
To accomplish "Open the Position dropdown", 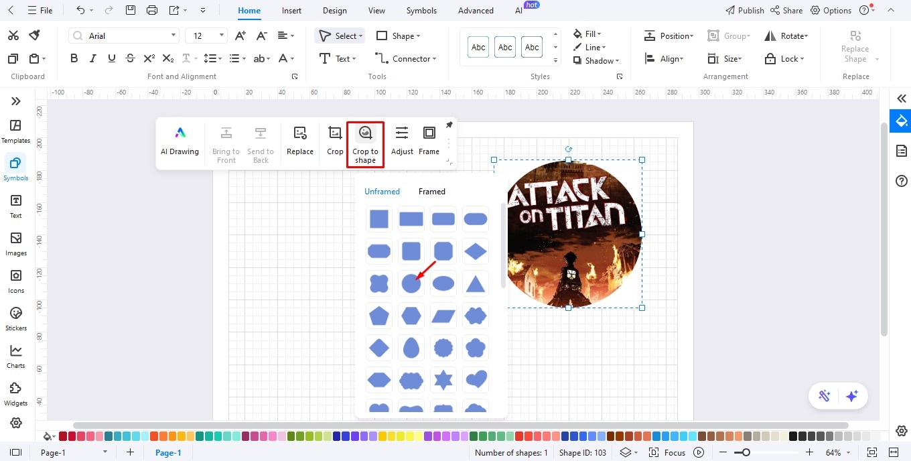I will 669,36.
